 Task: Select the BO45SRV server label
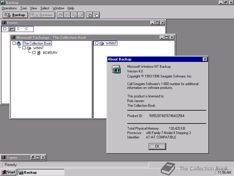pos(50,53)
